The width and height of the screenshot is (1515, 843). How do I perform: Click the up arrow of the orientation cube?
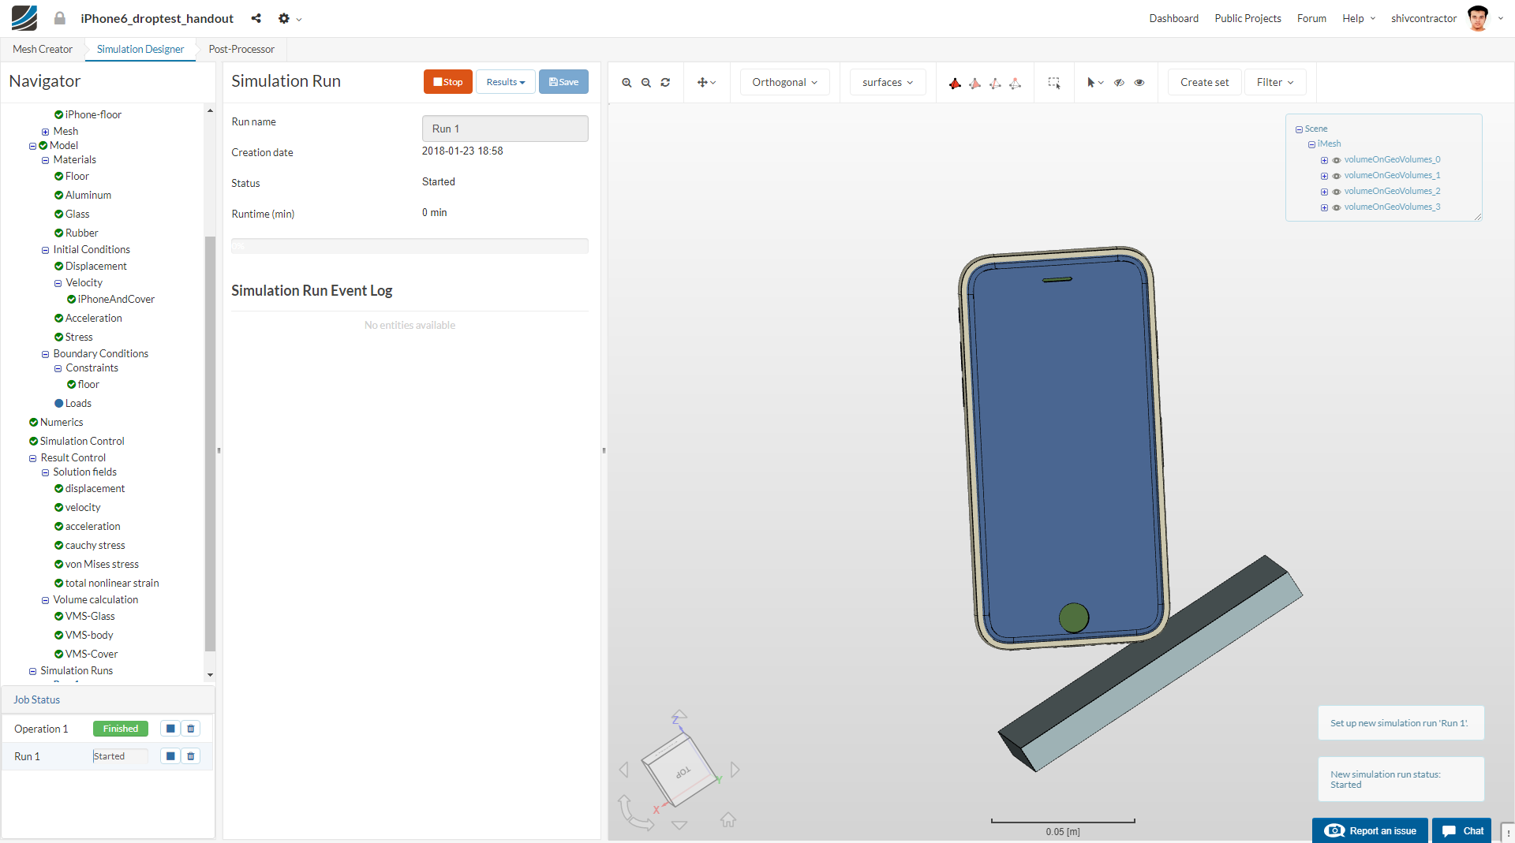click(679, 714)
